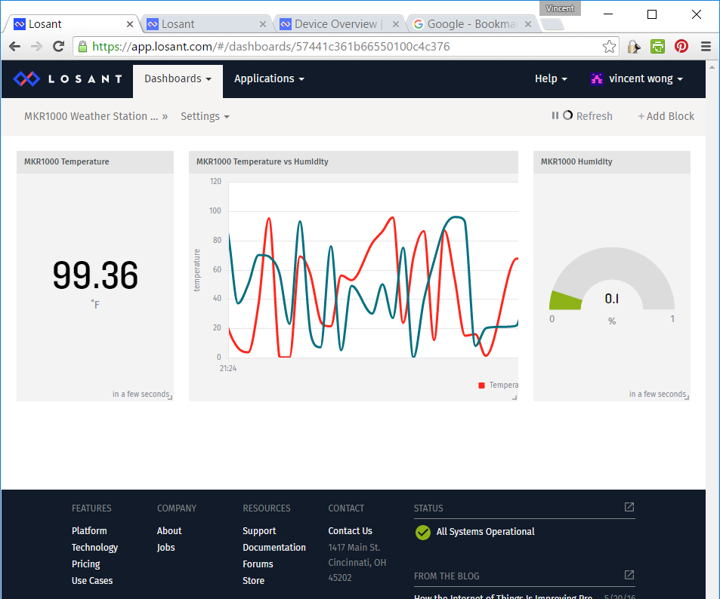Click the page scrollbar up arrow
This screenshot has width=720, height=599.
[x=712, y=67]
